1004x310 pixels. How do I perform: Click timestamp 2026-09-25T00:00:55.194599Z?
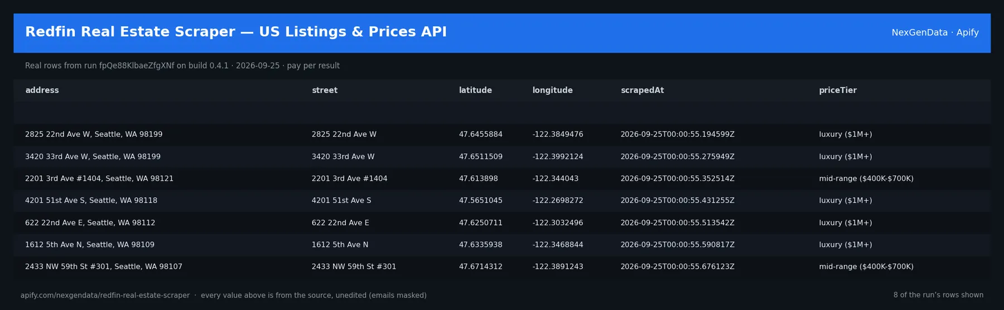coord(678,134)
